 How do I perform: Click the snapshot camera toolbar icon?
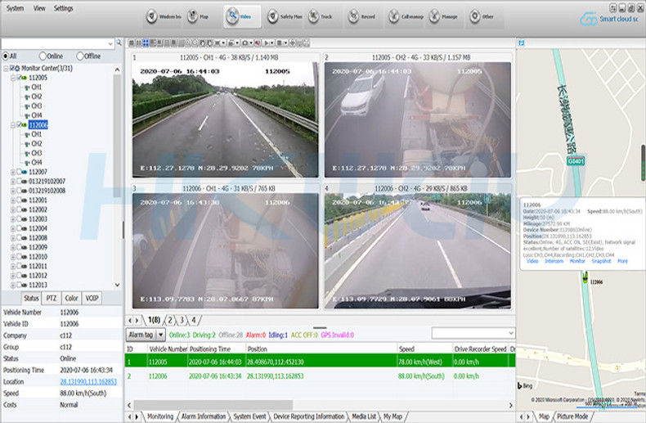click(x=245, y=43)
